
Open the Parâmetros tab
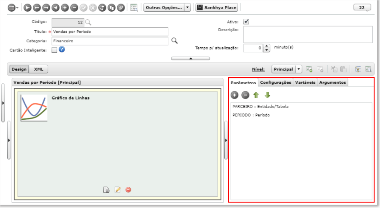coord(243,83)
